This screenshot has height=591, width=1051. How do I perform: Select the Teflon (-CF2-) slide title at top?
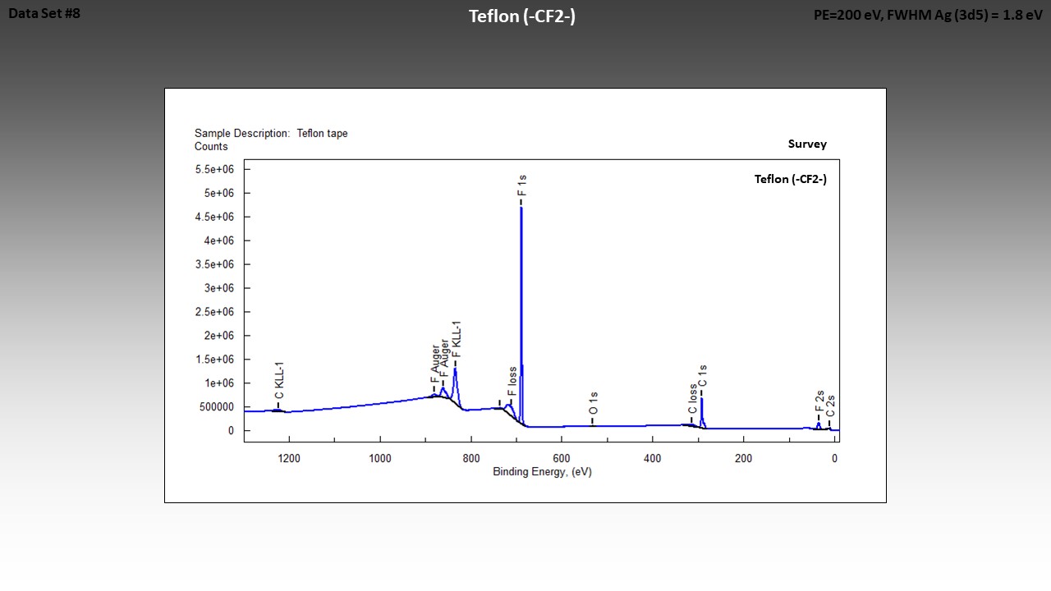click(x=521, y=16)
